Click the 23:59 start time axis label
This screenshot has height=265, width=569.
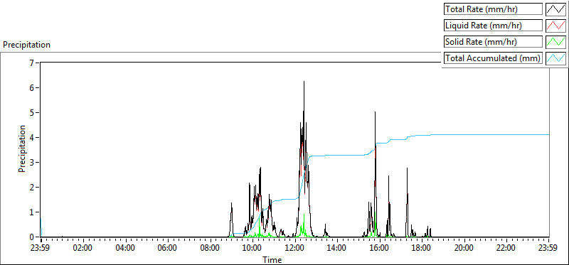pos(41,249)
